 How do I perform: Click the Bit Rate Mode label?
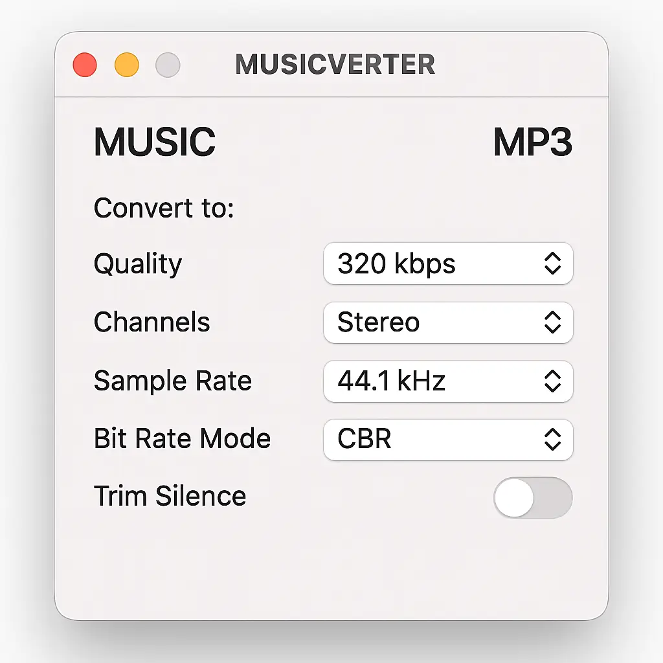[x=182, y=438]
